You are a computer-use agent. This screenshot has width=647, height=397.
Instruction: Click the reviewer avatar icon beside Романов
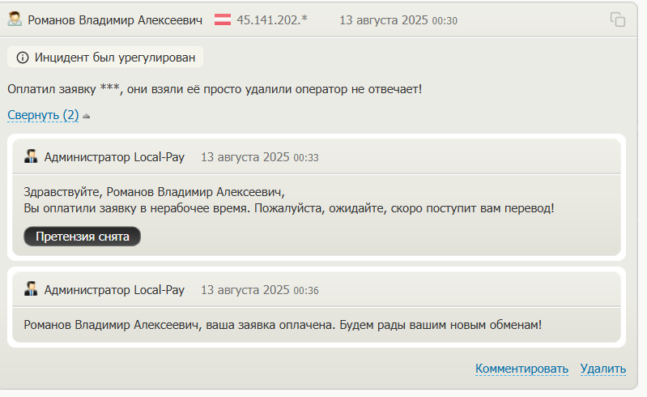click(15, 19)
